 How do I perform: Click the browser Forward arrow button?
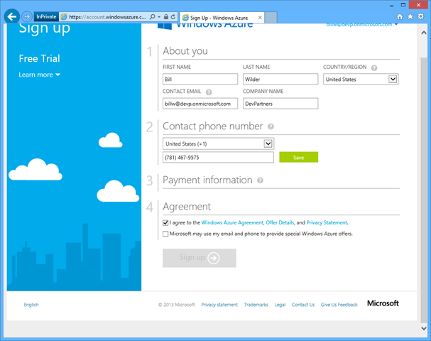27,16
